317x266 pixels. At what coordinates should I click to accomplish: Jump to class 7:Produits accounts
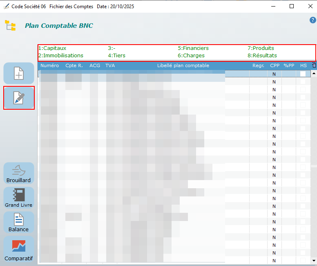(x=261, y=48)
